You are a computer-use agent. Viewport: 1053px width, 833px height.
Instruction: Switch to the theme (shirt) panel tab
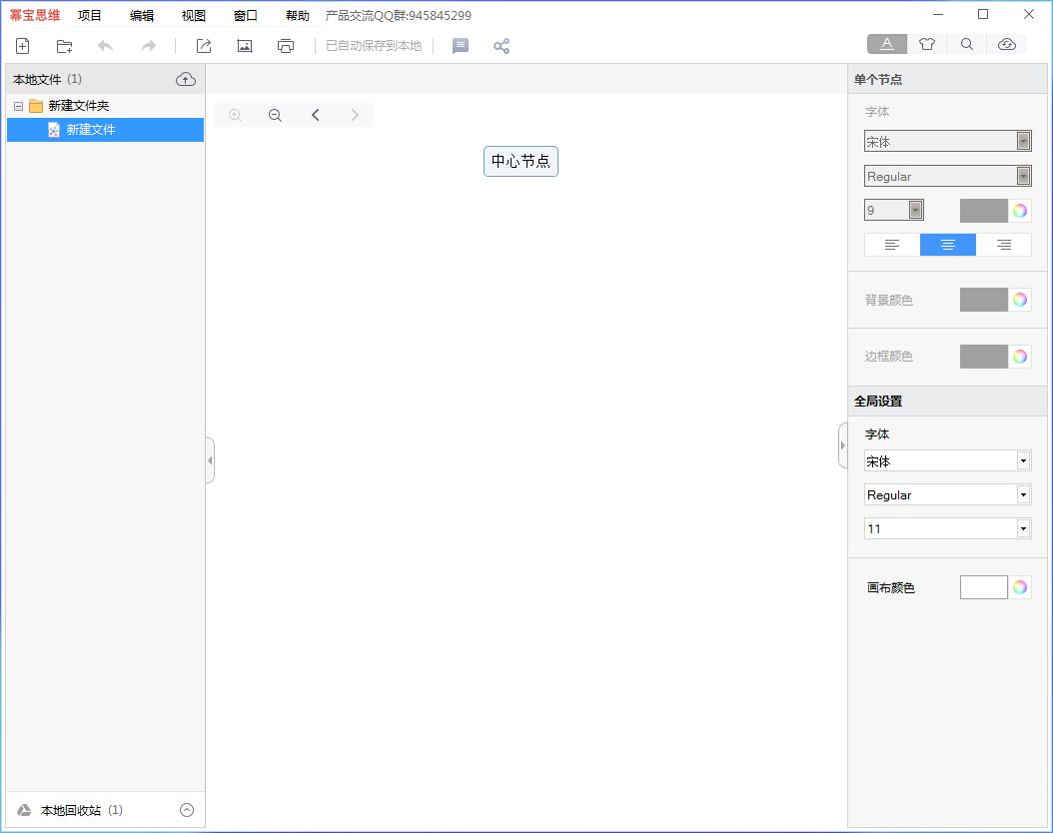tap(927, 44)
